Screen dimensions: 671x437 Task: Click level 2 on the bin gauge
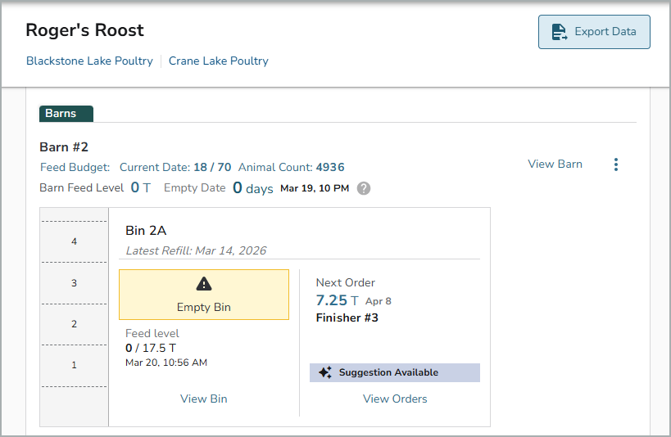[75, 324]
